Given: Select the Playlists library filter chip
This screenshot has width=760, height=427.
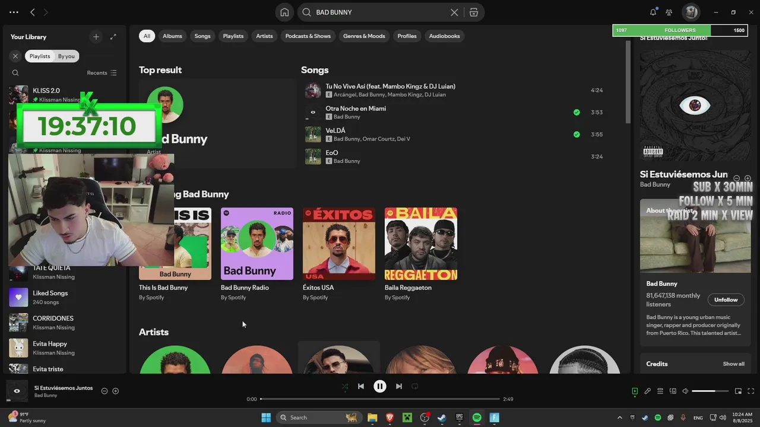Looking at the screenshot, I should click(40, 56).
